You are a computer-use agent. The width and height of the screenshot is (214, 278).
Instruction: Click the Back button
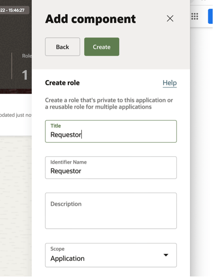click(62, 47)
